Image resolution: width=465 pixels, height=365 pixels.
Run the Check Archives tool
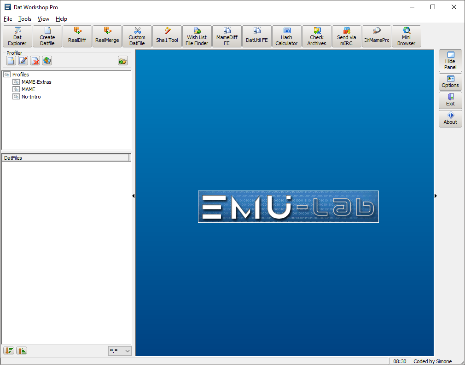[317, 36]
